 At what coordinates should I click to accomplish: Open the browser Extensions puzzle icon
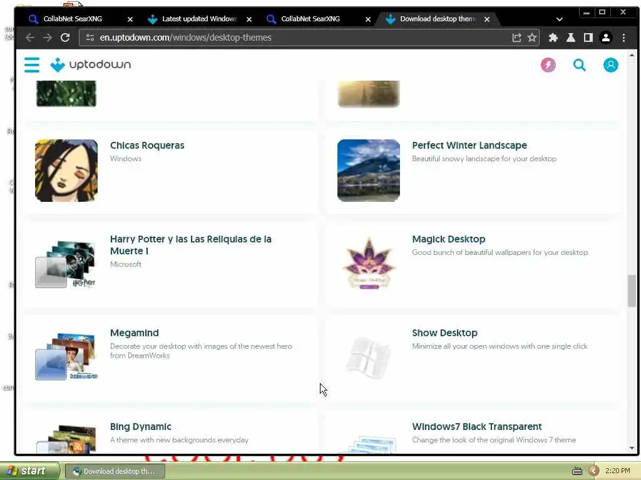(x=553, y=37)
